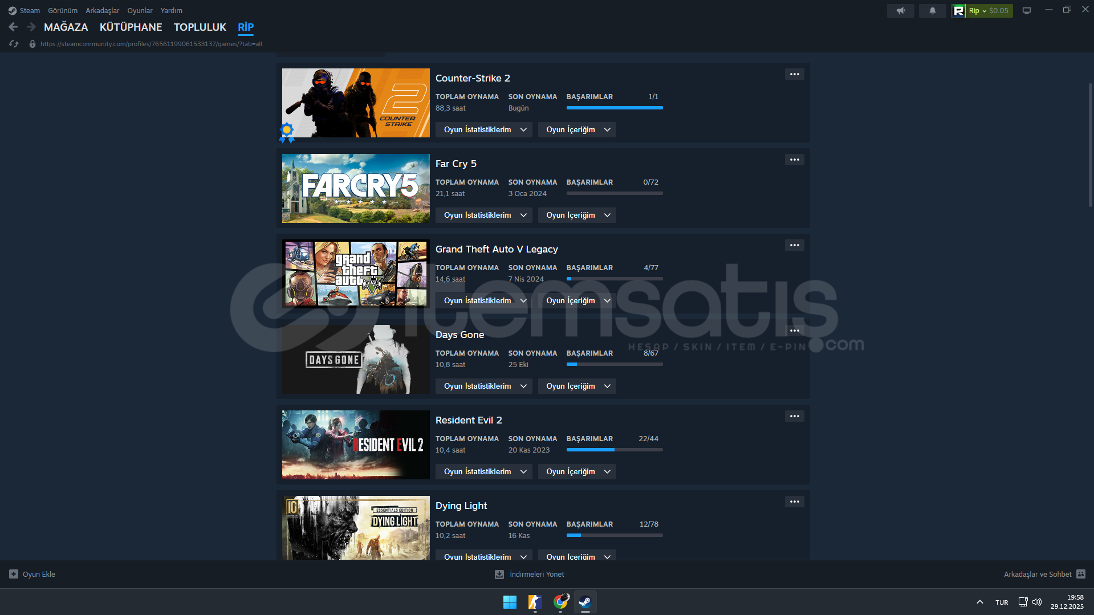This screenshot has height=615, width=1094.
Task: Click the Friends and Chat icon
Action: click(x=1080, y=574)
